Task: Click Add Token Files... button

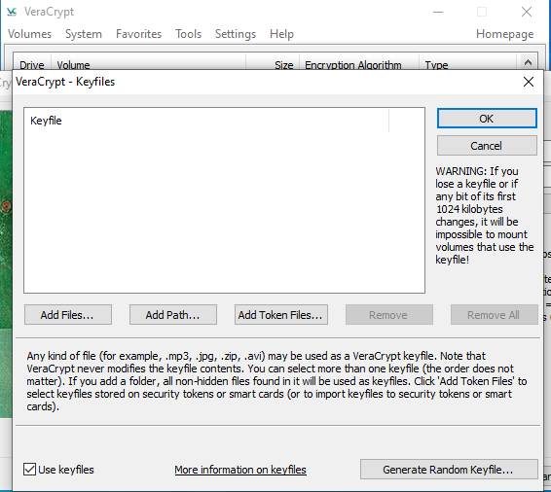Action: [281, 315]
